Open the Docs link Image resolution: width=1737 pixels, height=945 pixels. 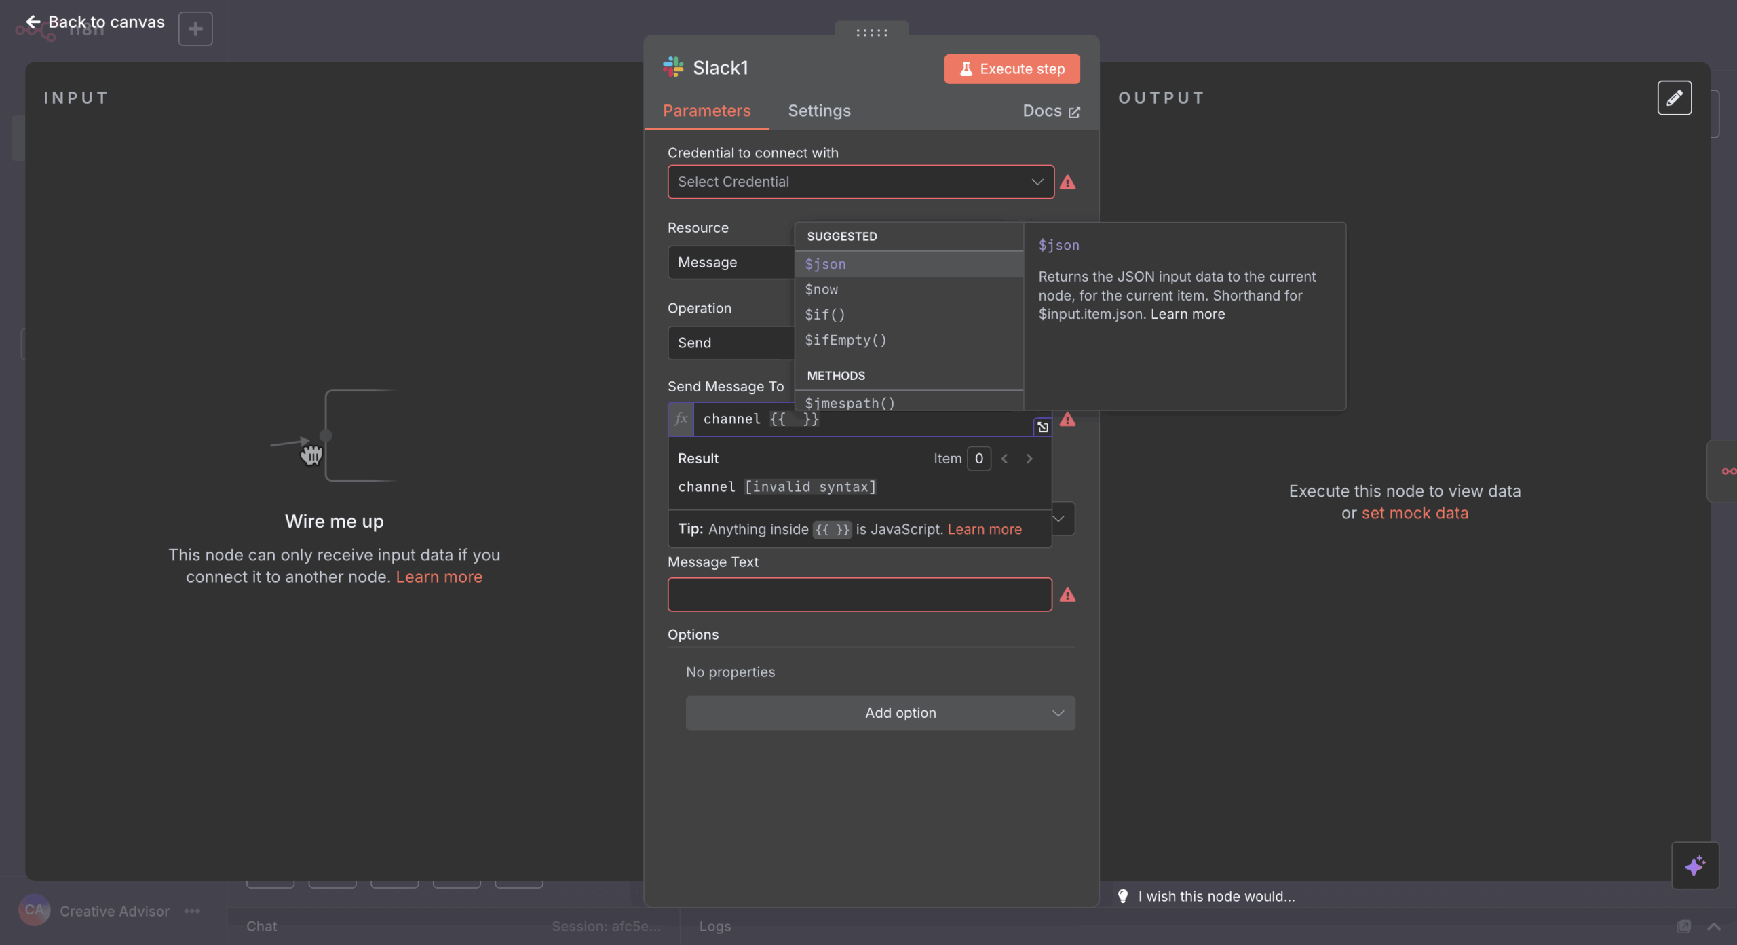click(1051, 111)
